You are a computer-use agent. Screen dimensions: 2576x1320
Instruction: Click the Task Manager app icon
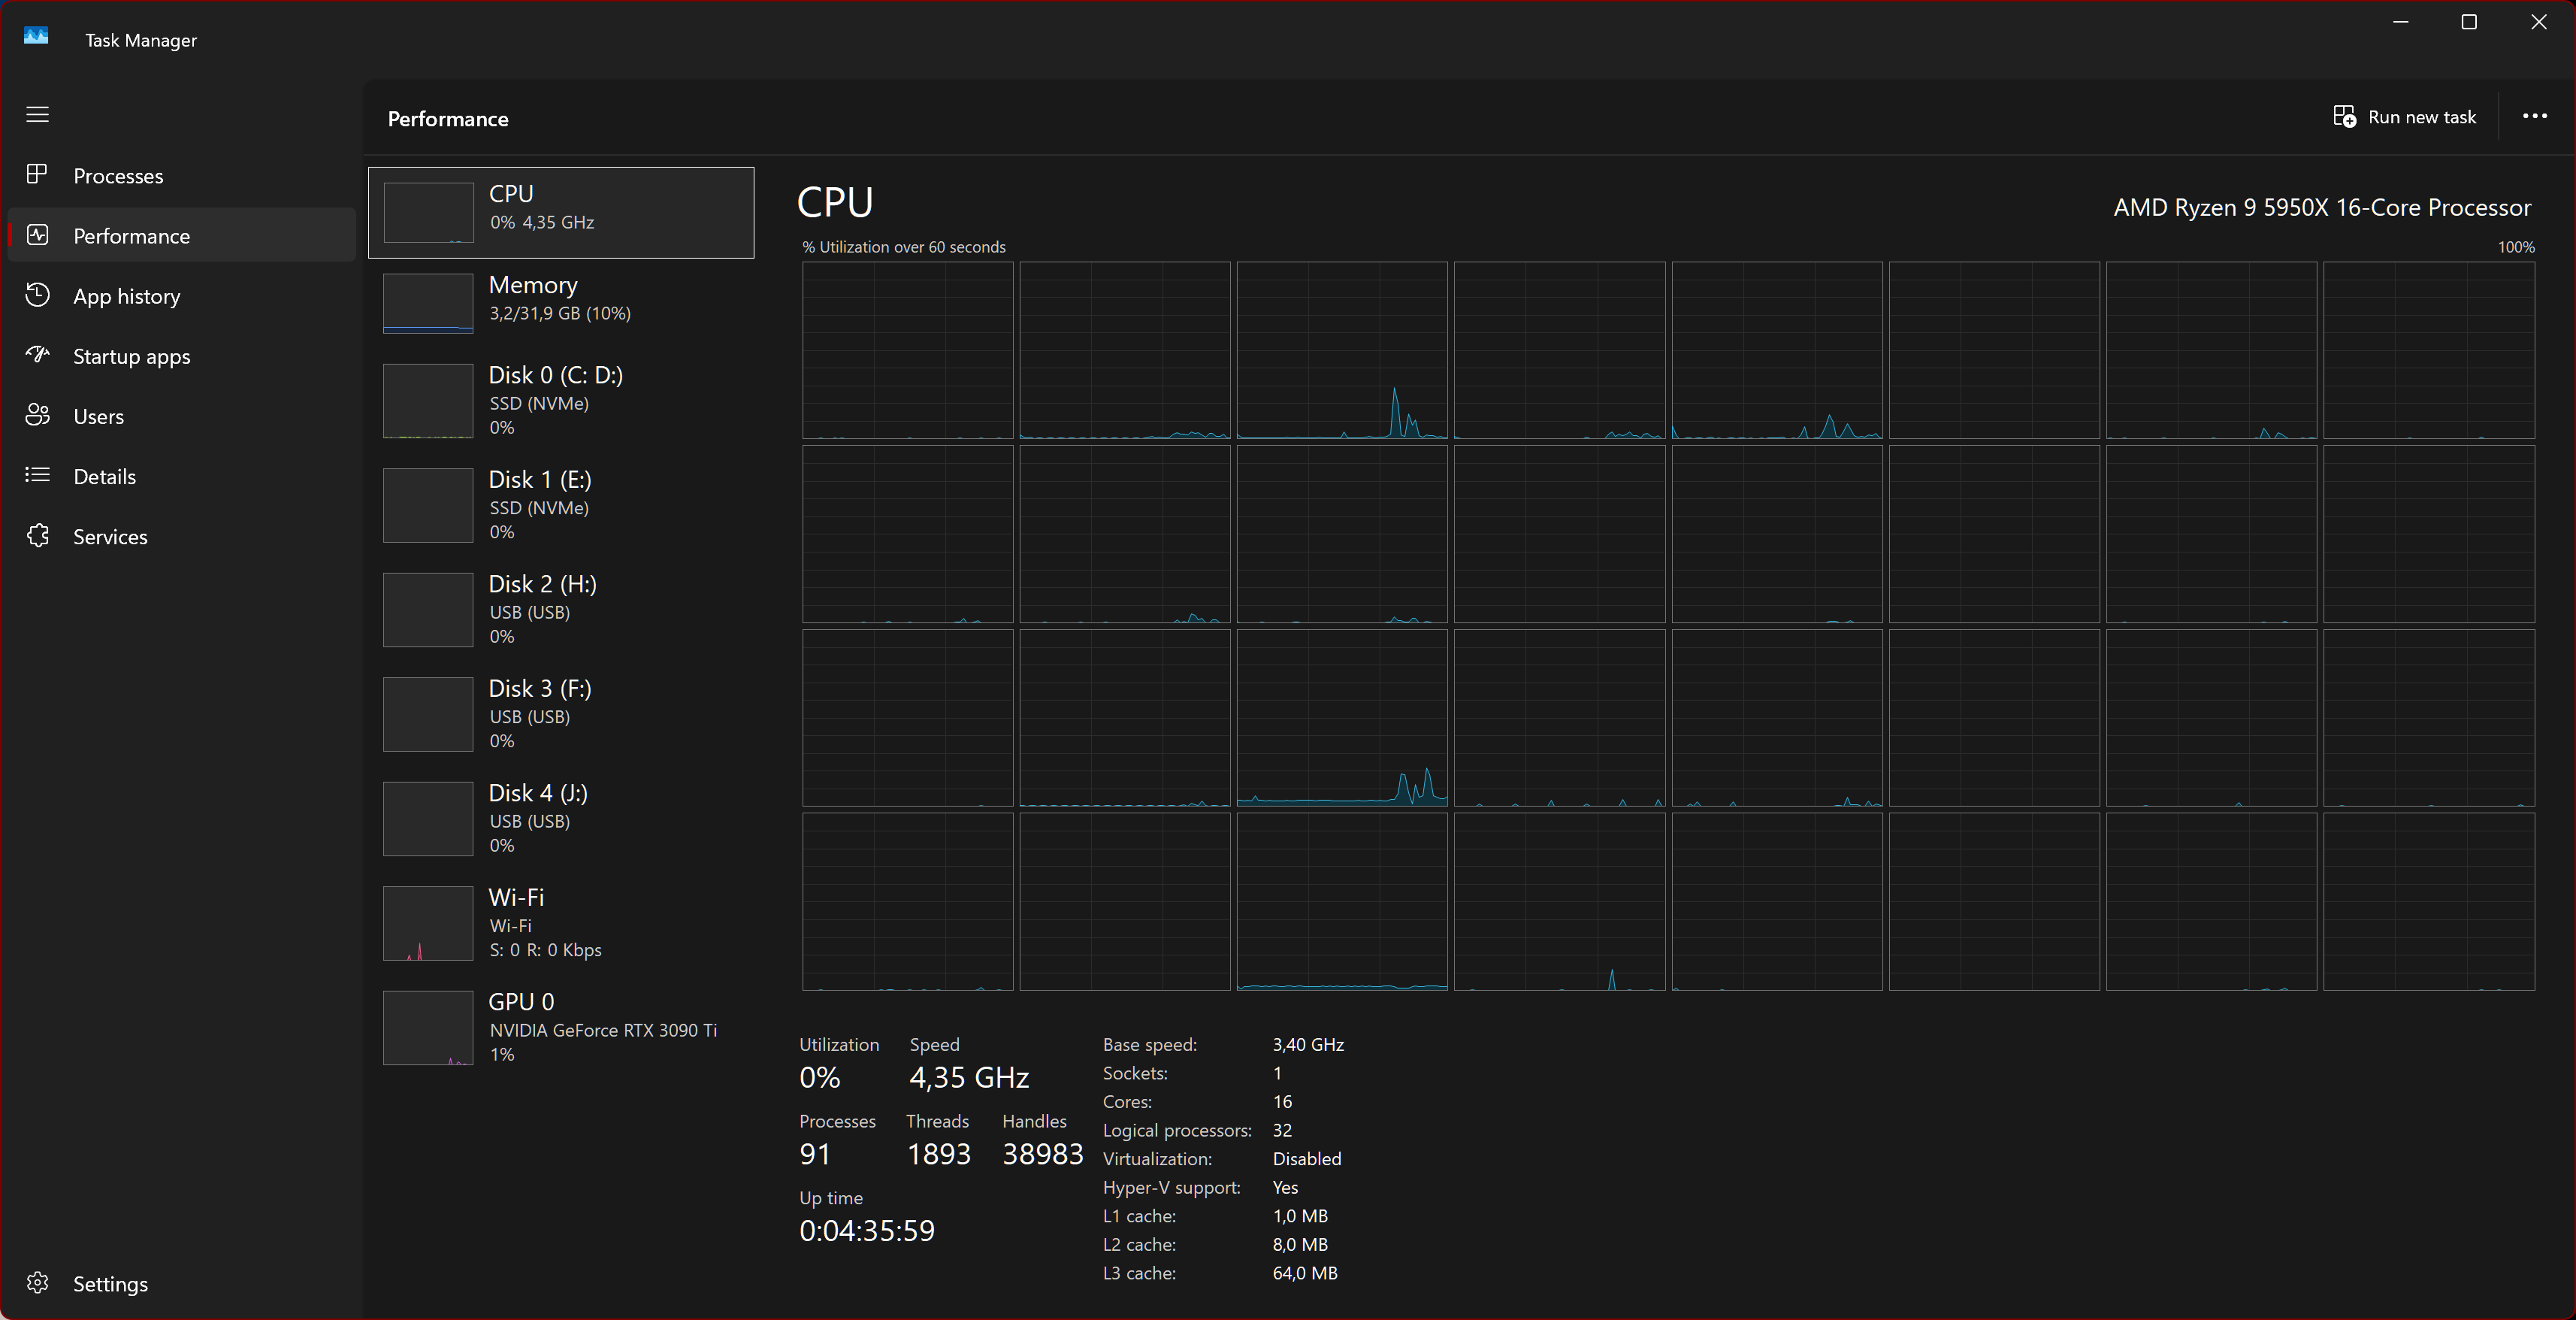(36, 36)
